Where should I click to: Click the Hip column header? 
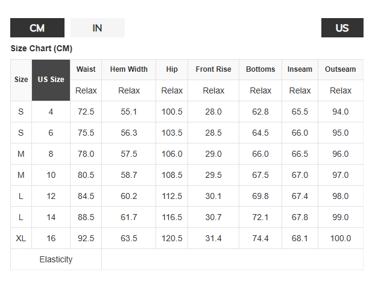click(x=172, y=69)
